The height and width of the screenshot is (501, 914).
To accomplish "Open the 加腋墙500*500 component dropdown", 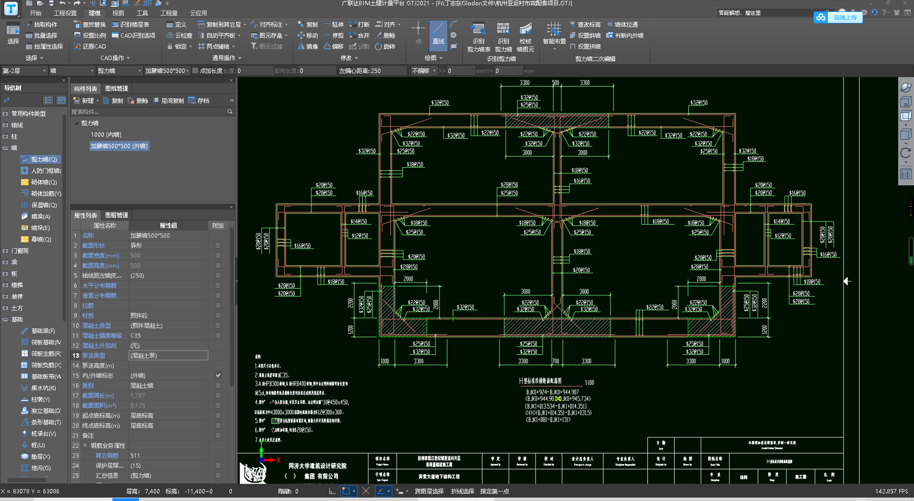I will [167, 70].
